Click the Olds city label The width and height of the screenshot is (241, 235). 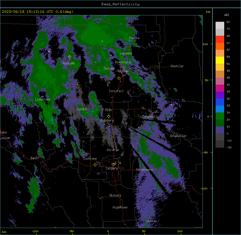[x=108, y=110]
